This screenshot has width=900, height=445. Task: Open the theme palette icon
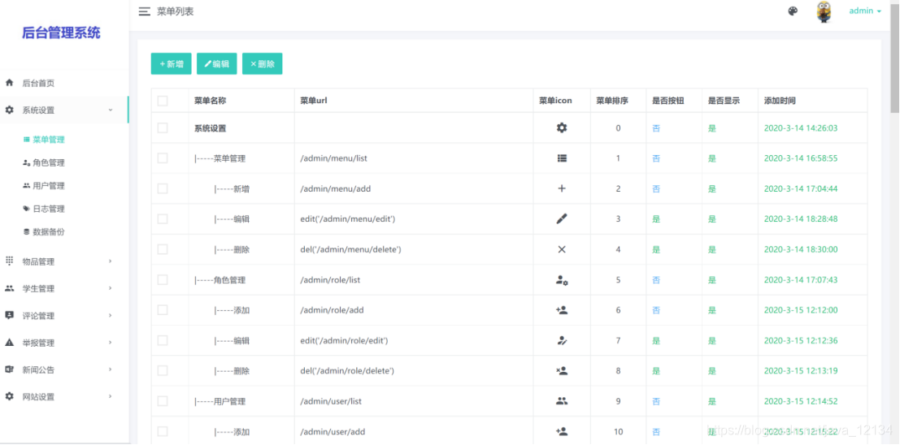tap(793, 11)
